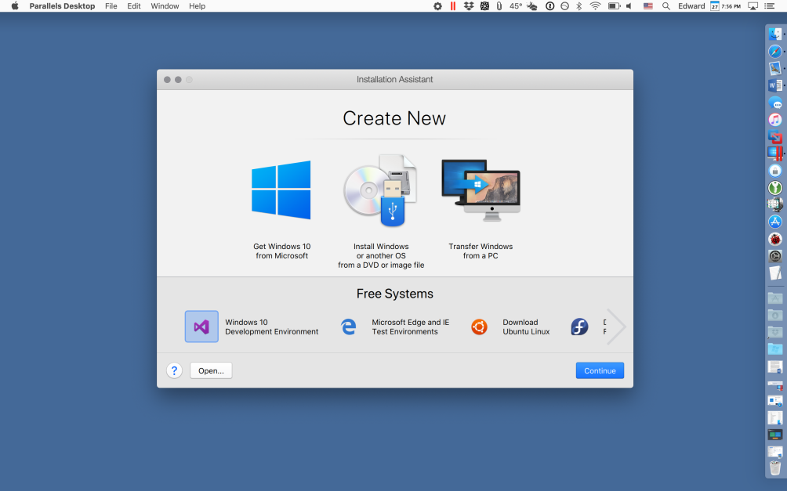This screenshot has width=787, height=491.
Task: Launch App Store from the dock
Action: click(x=775, y=222)
